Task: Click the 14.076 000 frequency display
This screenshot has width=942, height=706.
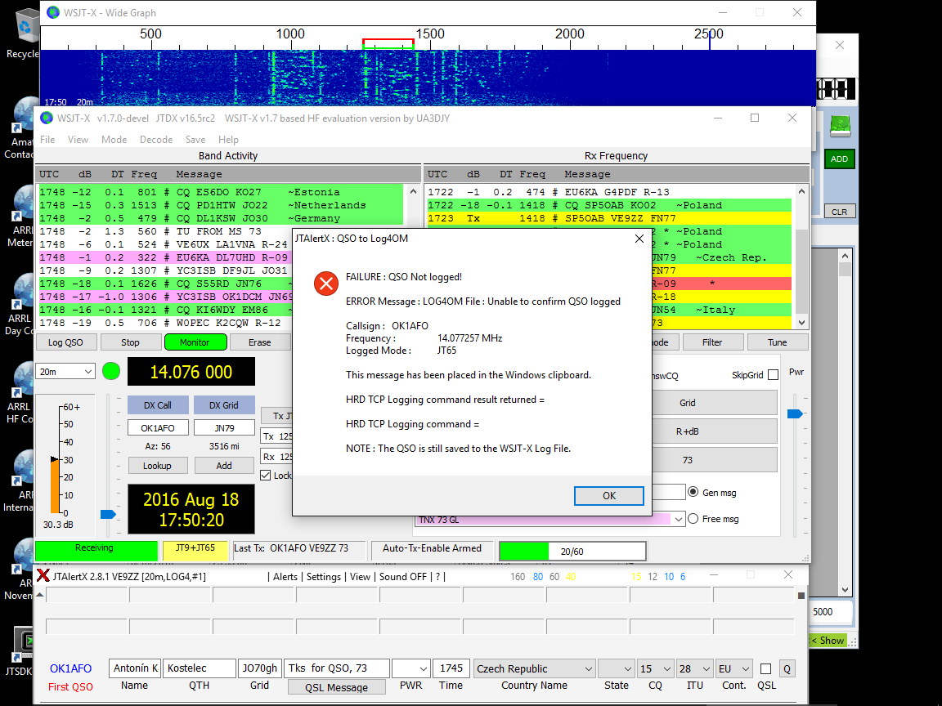Action: 191,372
